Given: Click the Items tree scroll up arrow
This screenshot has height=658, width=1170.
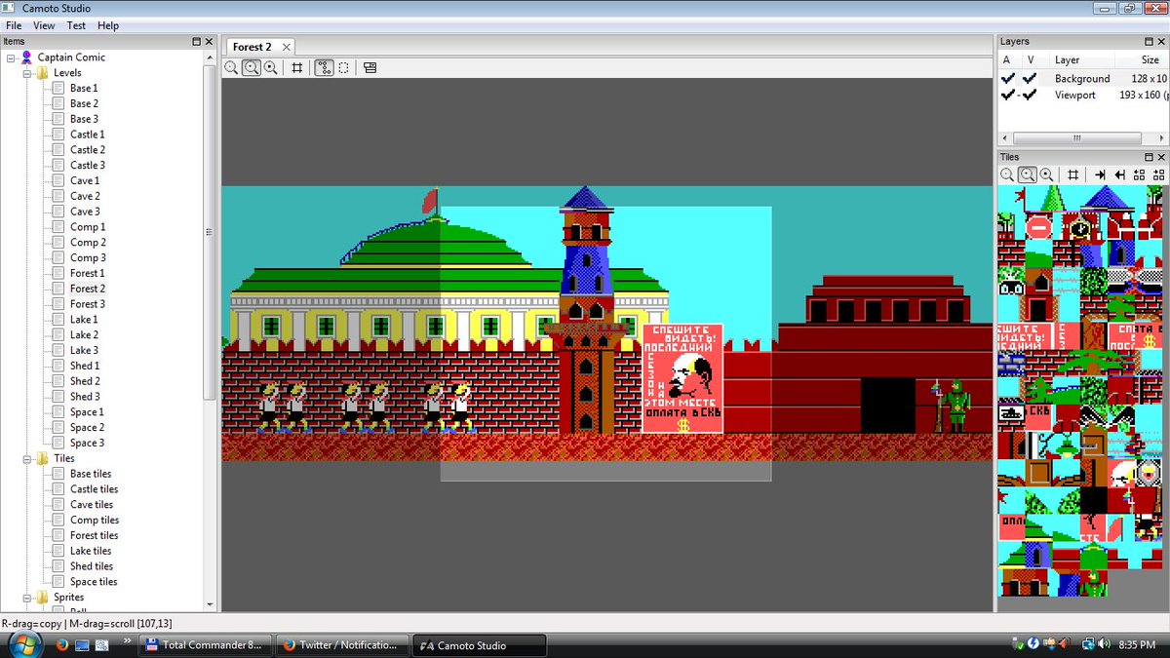Looking at the screenshot, I should (209, 58).
